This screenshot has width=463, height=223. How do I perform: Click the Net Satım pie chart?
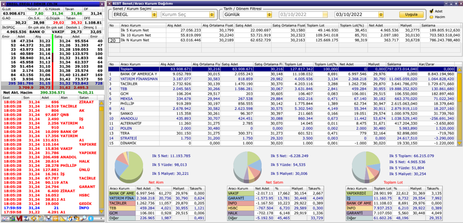click(247, 168)
